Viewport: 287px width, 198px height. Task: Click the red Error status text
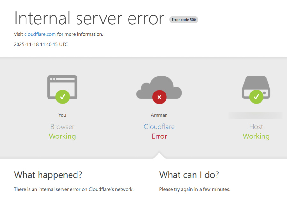(x=159, y=136)
